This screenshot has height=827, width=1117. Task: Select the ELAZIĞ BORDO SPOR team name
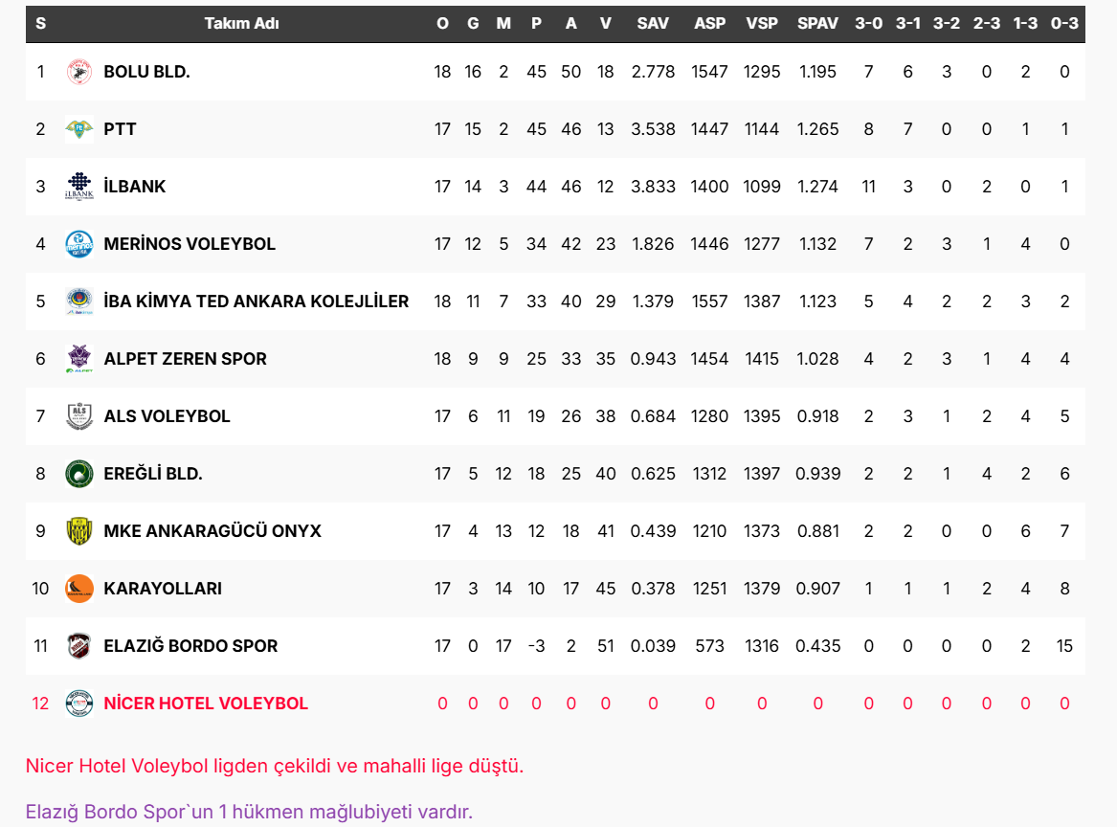pos(190,646)
